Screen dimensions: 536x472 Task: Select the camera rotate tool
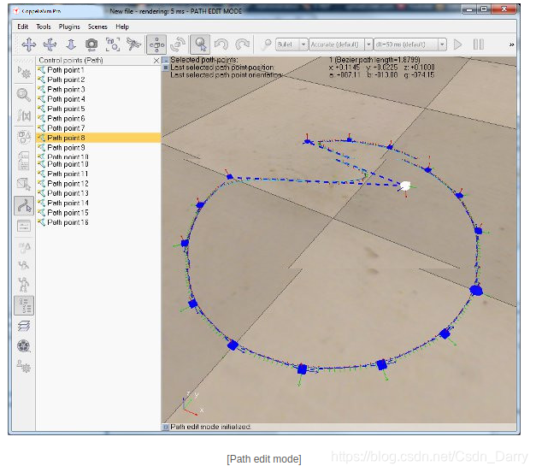50,44
